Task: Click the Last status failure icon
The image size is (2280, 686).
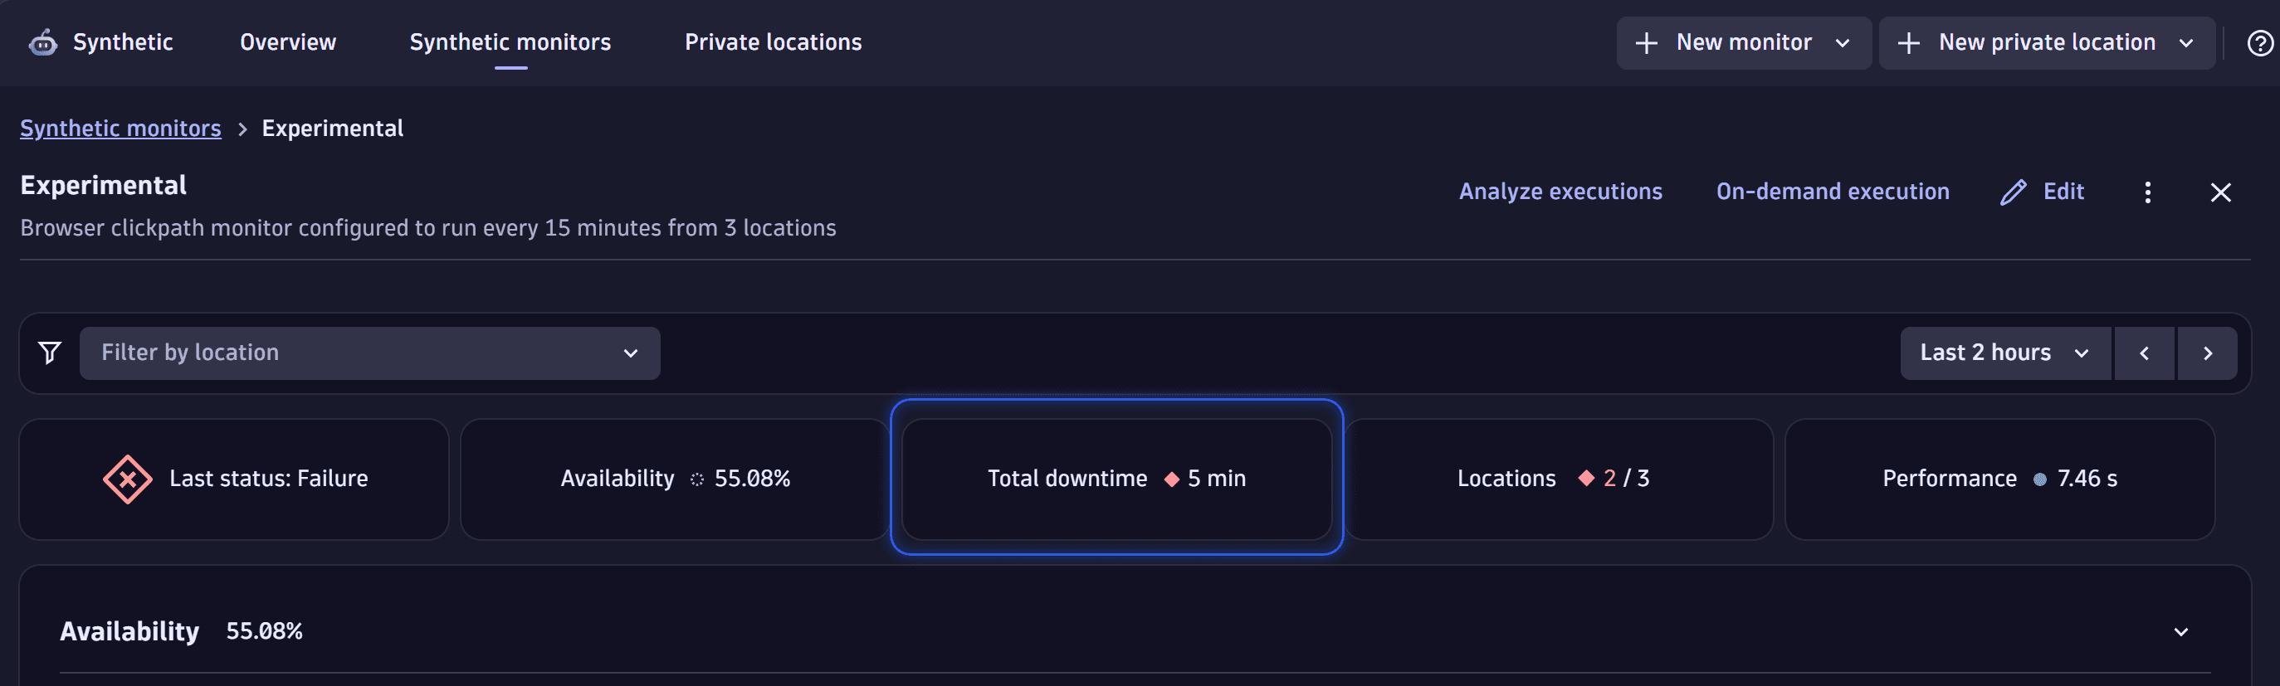Action: pyautogui.click(x=128, y=479)
